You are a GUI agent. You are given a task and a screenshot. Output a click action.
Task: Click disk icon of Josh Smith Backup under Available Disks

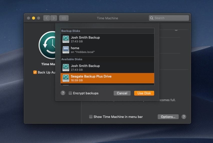(66, 68)
